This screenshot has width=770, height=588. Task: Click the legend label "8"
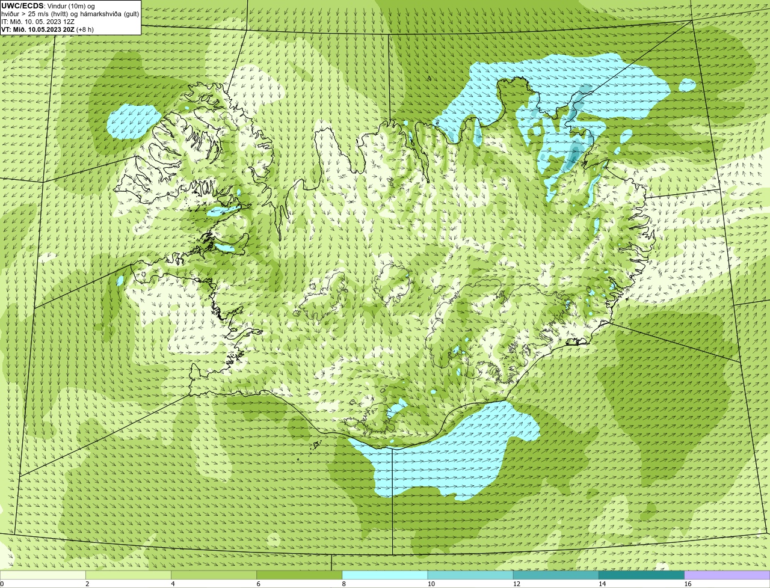[x=343, y=584]
